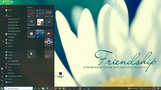Launch Microsoft Edge tile
The image size is (161, 90).
(x=31, y=22)
